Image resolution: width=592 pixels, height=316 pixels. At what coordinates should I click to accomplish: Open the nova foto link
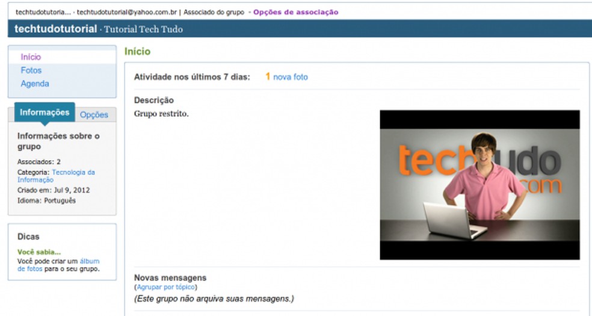click(291, 77)
